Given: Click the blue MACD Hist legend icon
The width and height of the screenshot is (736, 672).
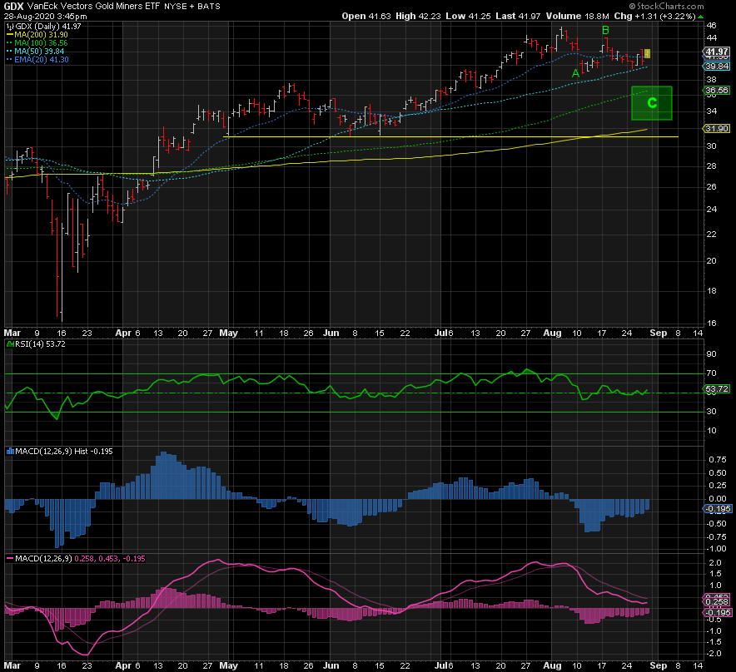Looking at the screenshot, I should pyautogui.click(x=10, y=451).
